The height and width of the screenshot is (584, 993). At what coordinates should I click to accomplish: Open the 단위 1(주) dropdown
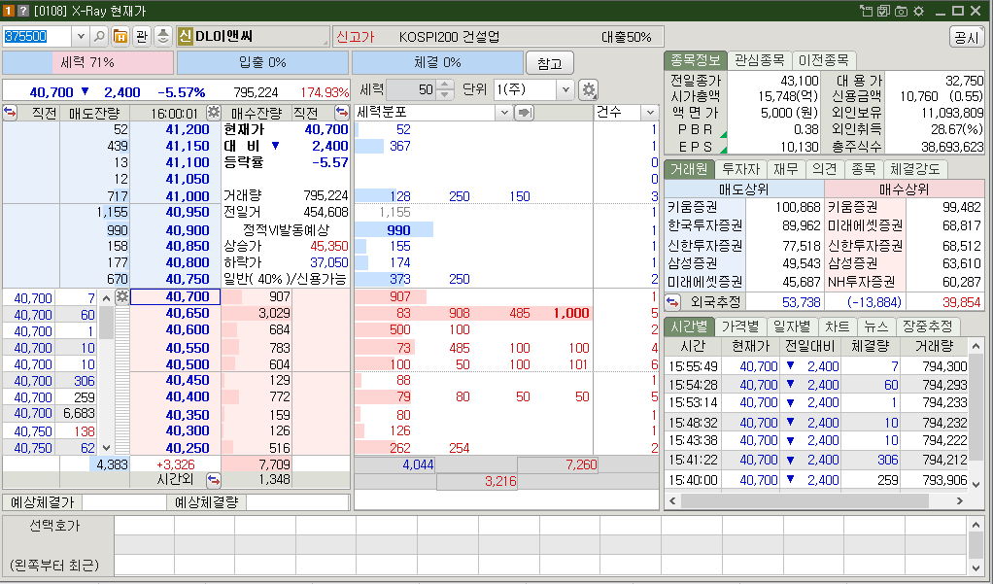[x=566, y=88]
